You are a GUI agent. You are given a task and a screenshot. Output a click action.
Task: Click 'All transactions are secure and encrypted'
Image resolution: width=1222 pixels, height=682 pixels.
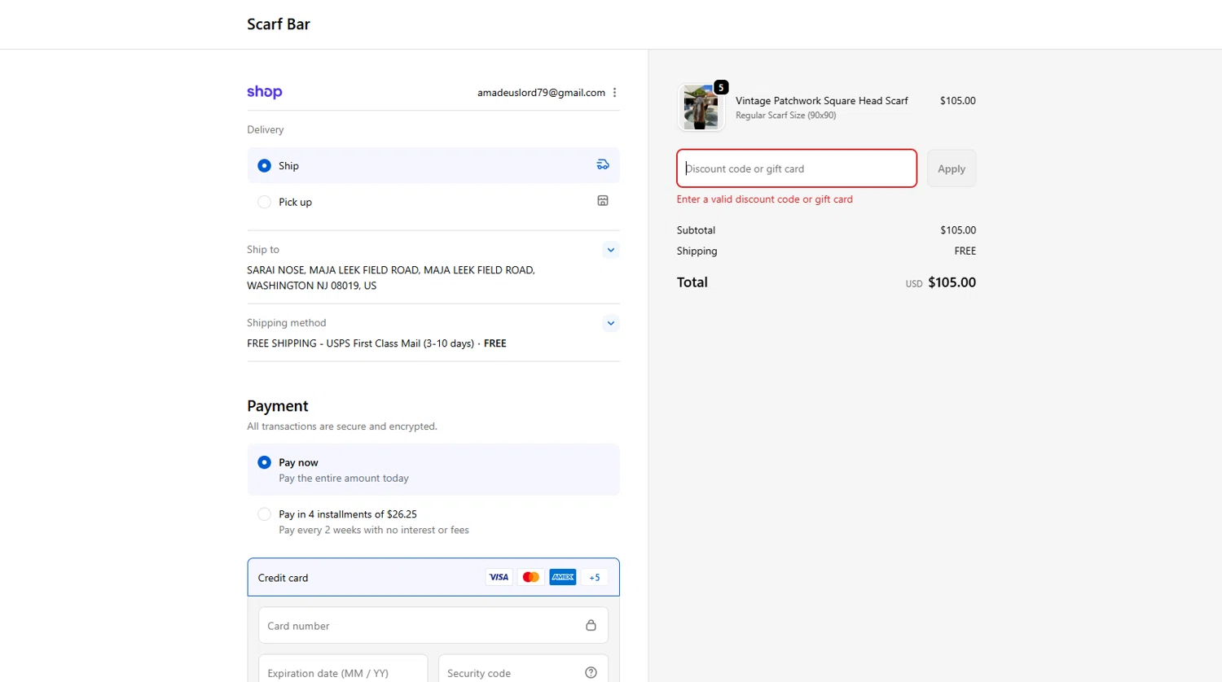pos(342,426)
